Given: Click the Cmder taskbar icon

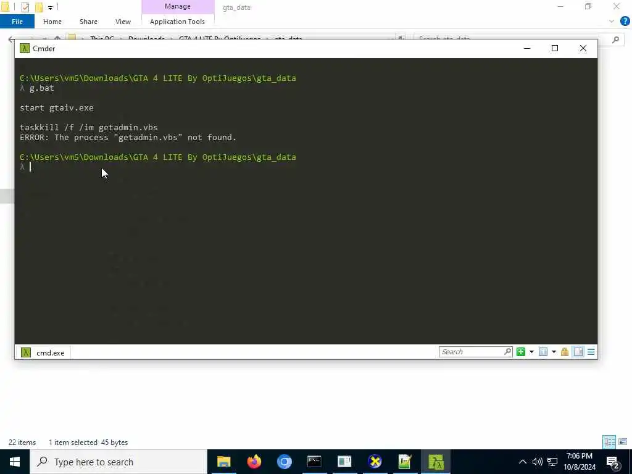Looking at the screenshot, I should pos(436,462).
